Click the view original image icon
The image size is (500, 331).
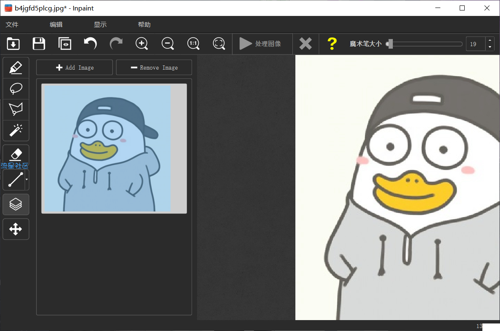point(65,44)
